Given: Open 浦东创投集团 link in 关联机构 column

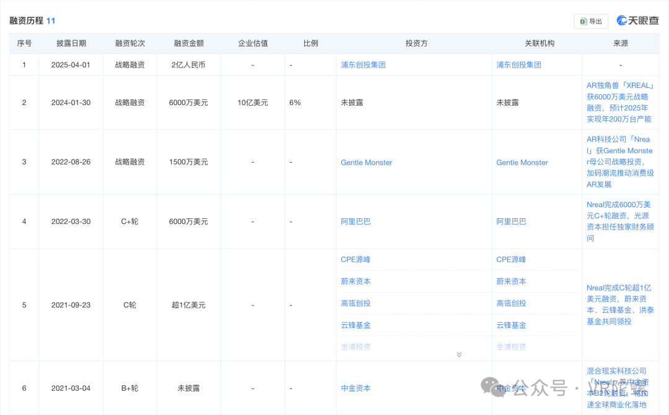Looking at the screenshot, I should click(x=519, y=65).
